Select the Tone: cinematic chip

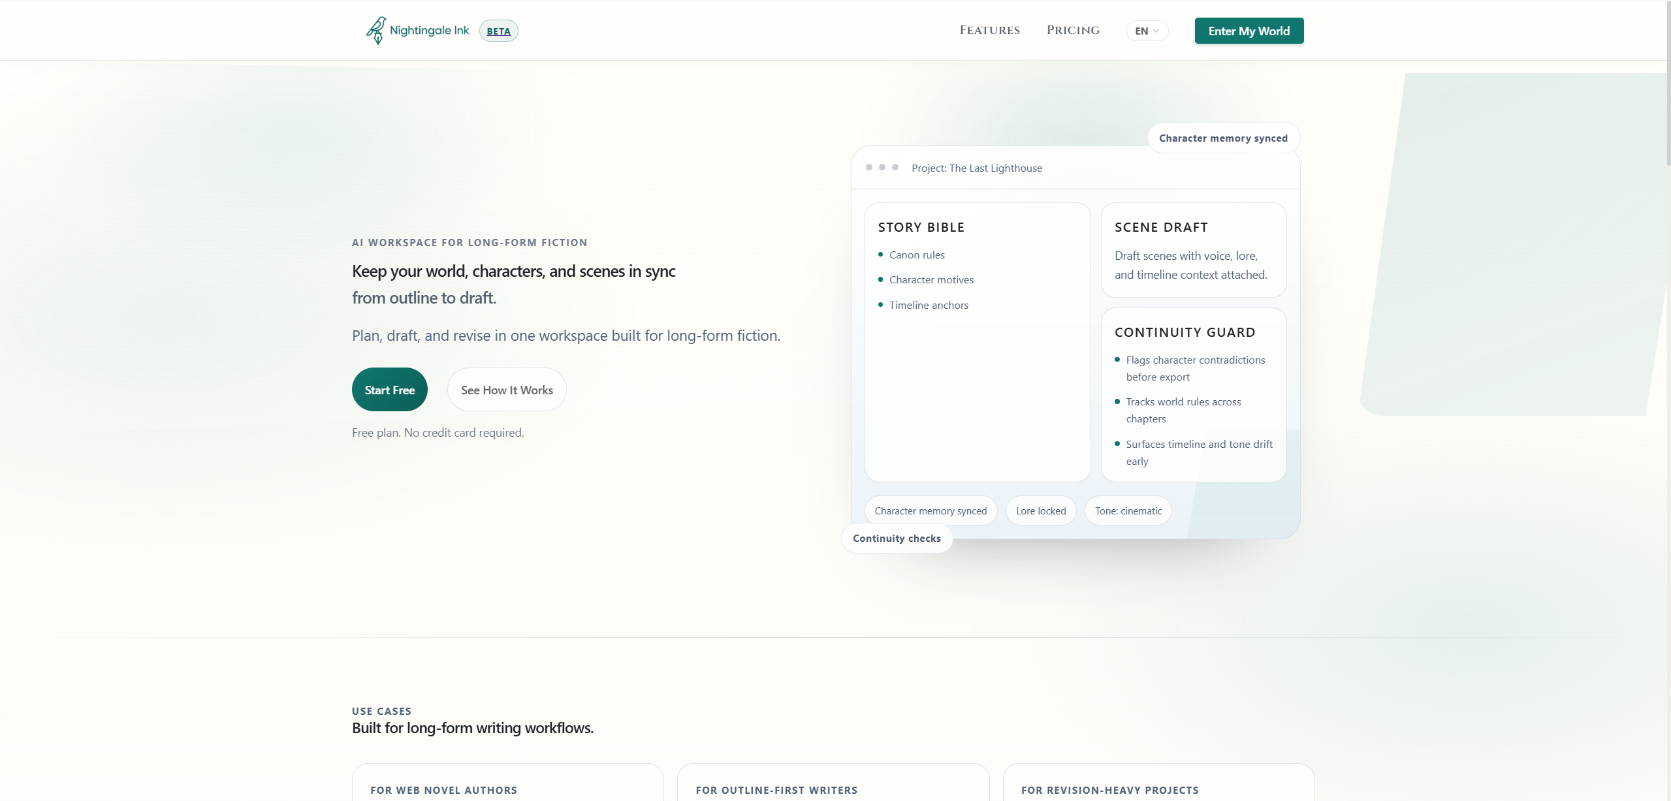tap(1128, 510)
